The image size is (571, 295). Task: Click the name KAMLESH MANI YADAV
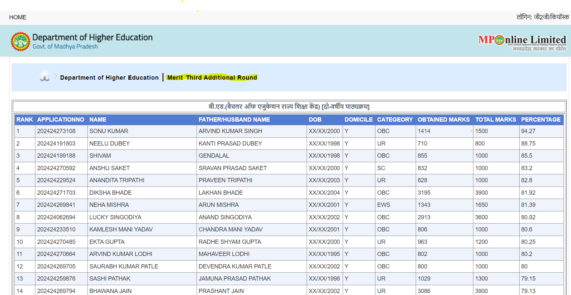pos(121,229)
